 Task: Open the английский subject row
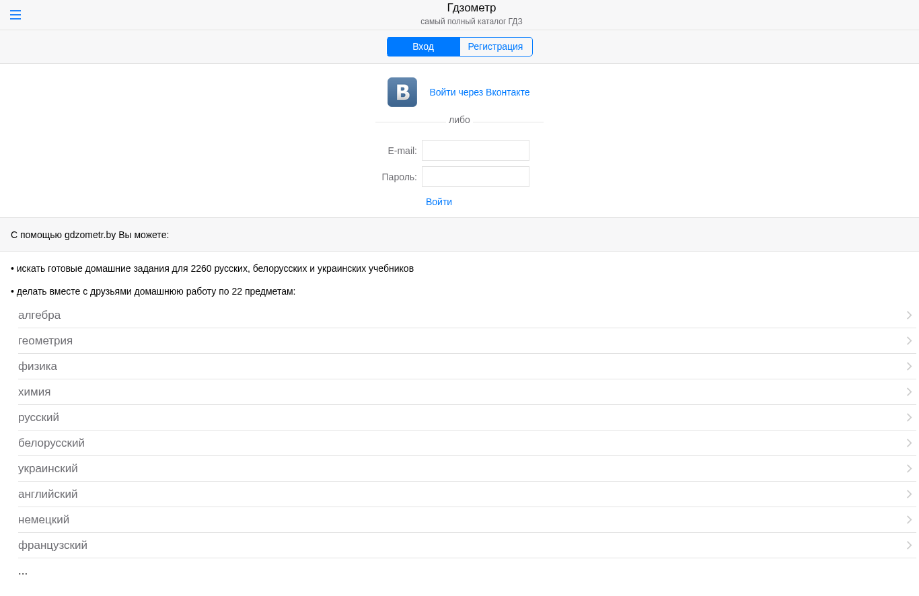click(x=467, y=494)
